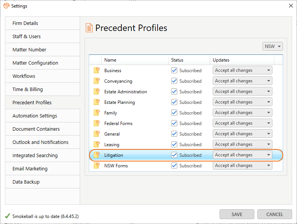
Task: Sort by Name column header
Action: (135, 60)
